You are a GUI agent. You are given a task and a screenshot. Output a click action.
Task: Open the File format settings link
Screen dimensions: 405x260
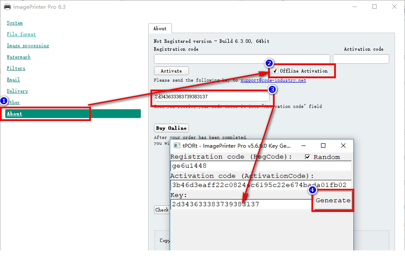tap(21, 35)
